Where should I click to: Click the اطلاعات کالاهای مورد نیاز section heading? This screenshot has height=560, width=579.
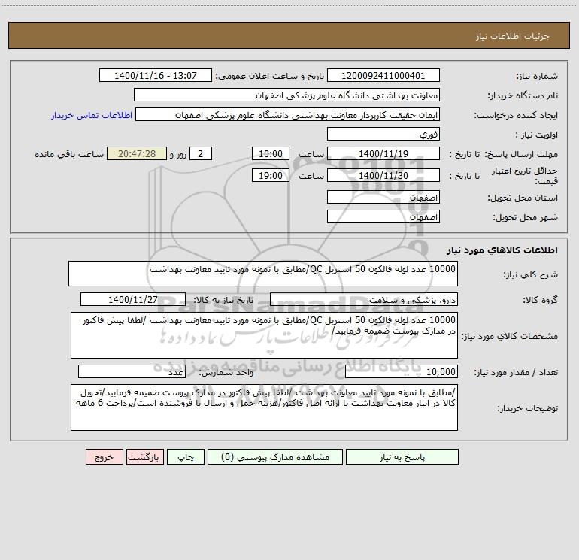coord(502,250)
